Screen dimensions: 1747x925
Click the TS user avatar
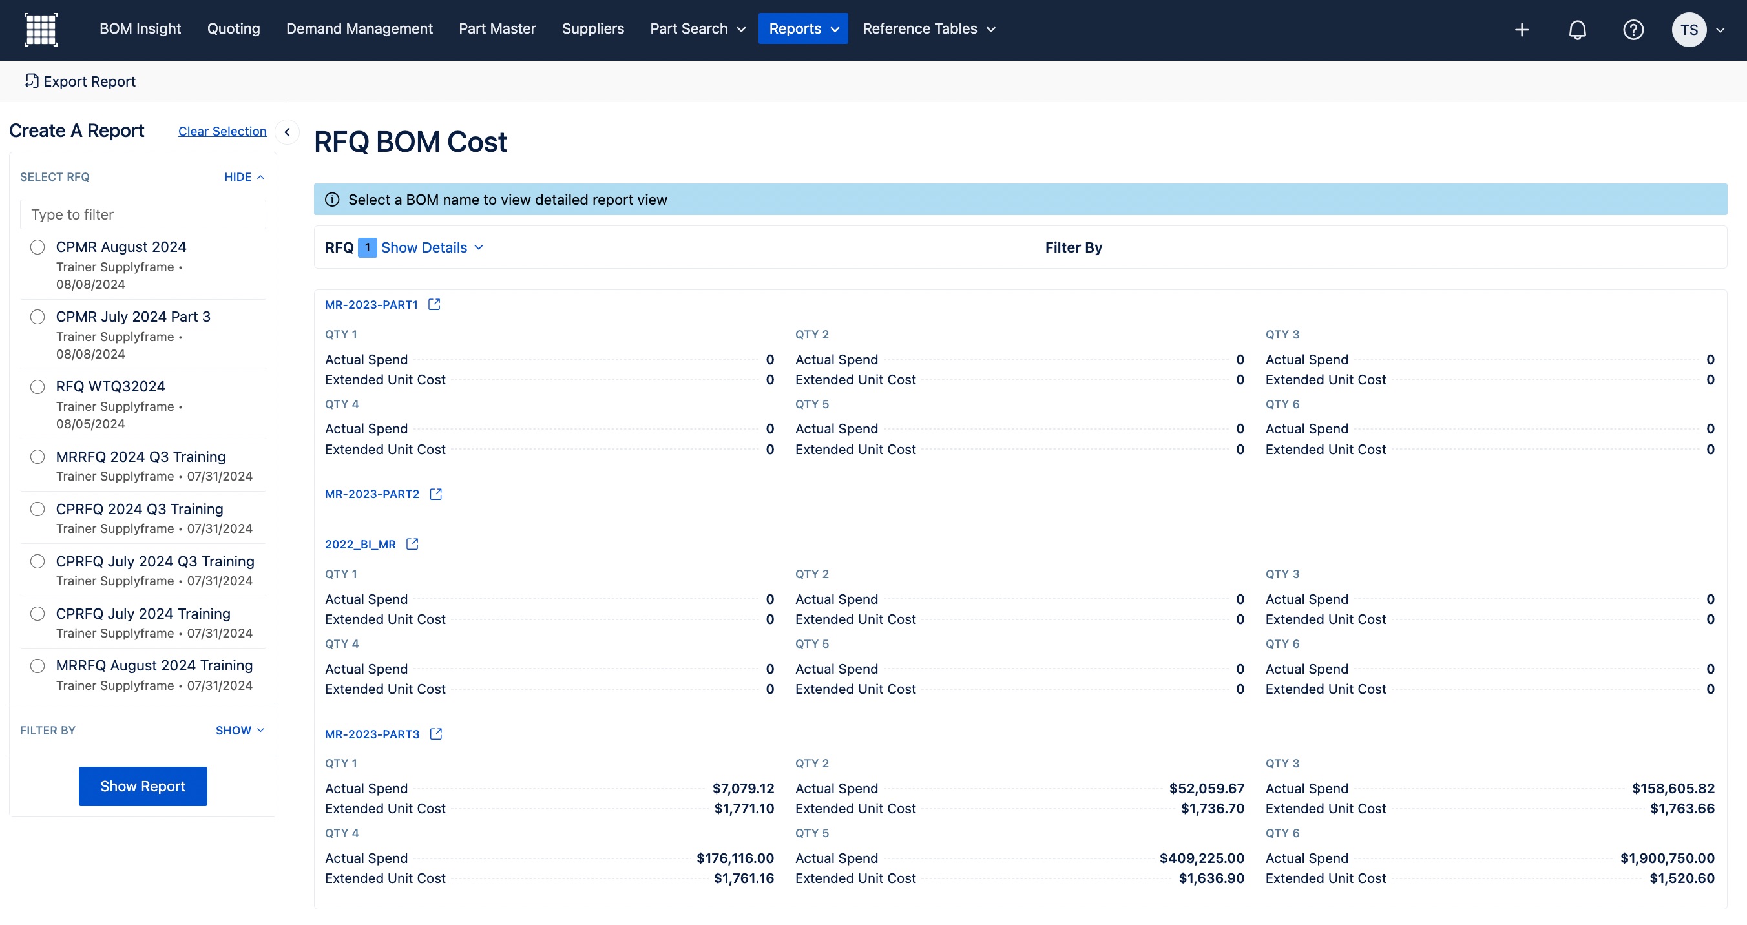[1689, 30]
